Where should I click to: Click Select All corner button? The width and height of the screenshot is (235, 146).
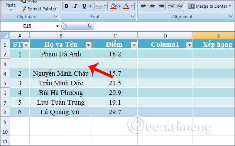click(5, 36)
